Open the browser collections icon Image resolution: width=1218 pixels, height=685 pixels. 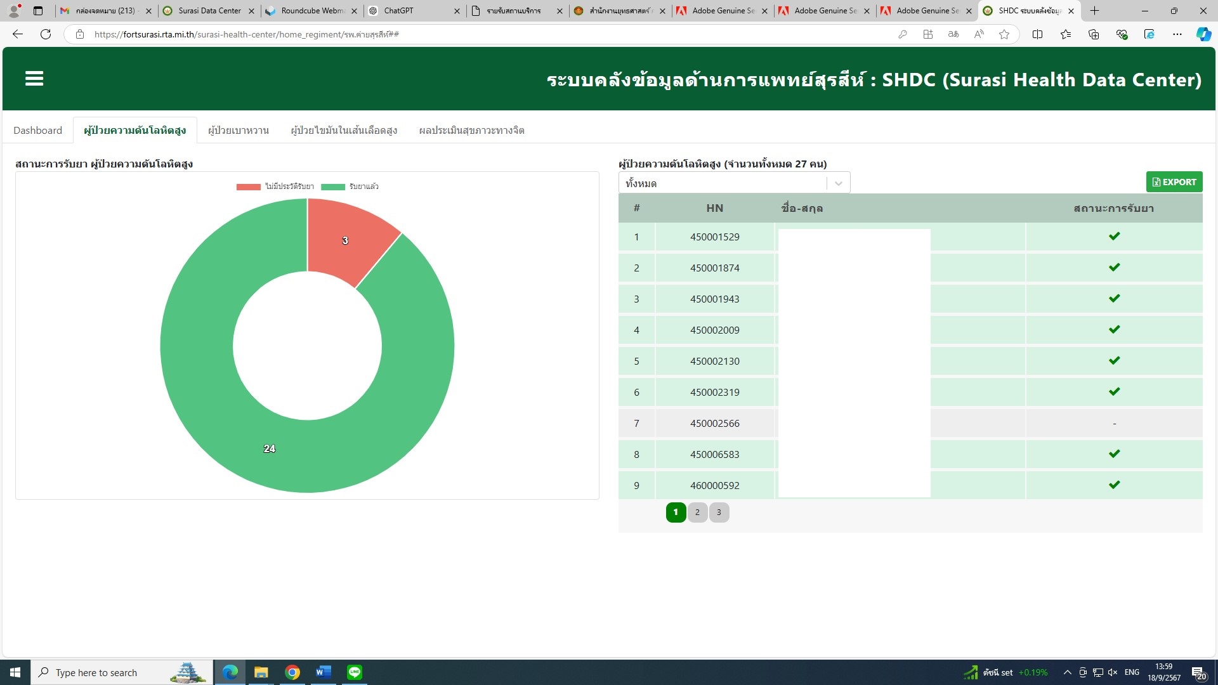[1094, 34]
